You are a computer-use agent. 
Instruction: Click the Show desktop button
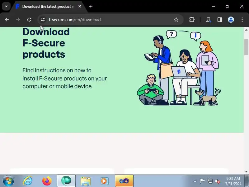click(x=247, y=181)
